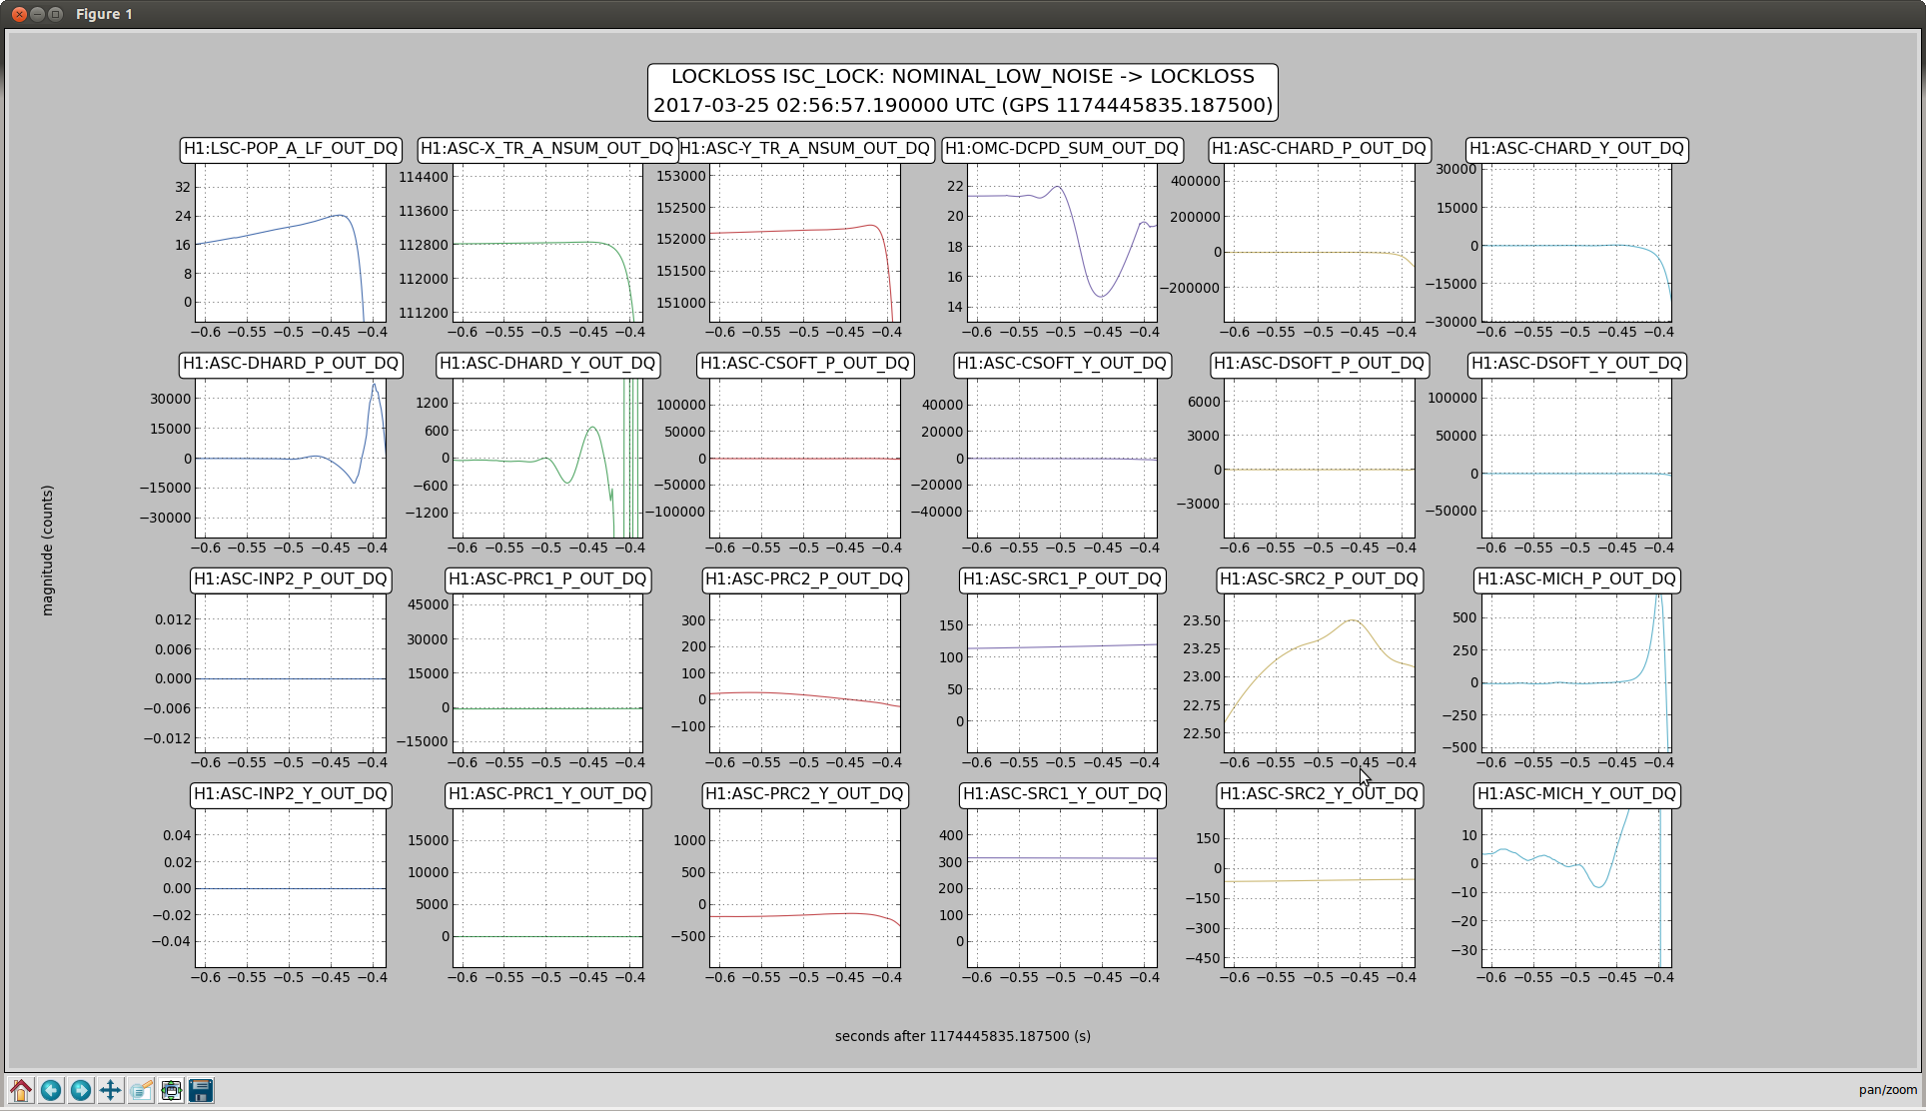Viewport: 1926px width, 1111px height.
Task: Open the configure subplots dialog
Action: coord(171,1090)
